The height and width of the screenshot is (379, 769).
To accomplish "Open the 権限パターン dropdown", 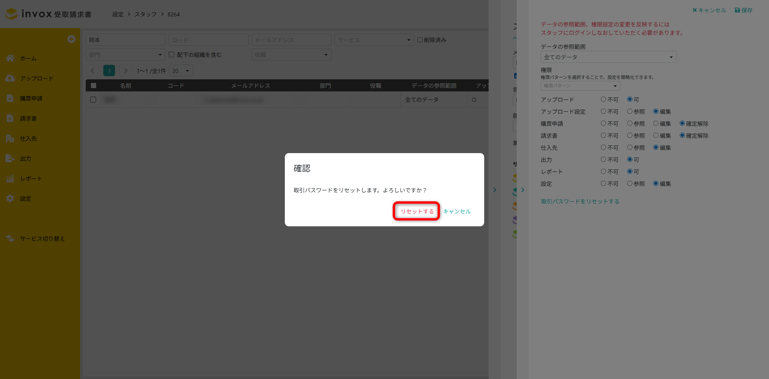I will pyautogui.click(x=580, y=86).
